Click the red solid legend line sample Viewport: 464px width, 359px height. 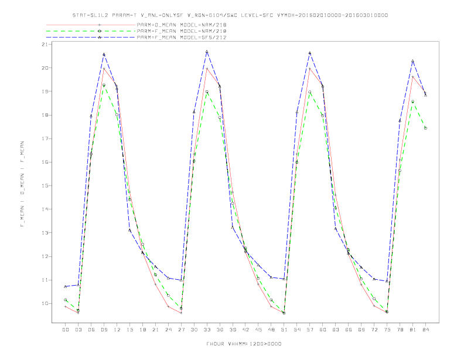[91, 25]
